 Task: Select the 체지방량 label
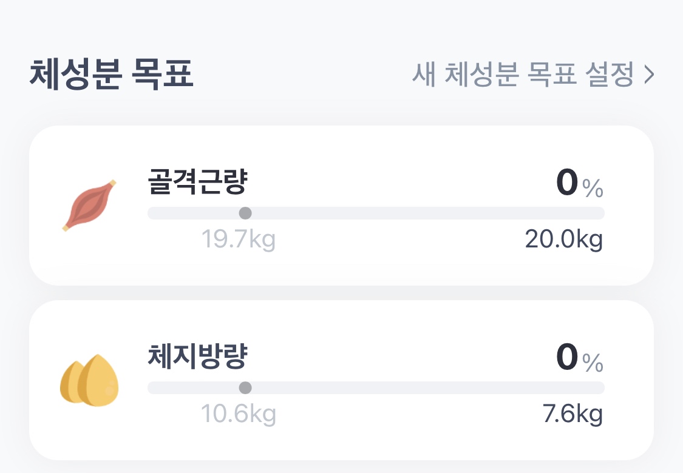(x=197, y=356)
